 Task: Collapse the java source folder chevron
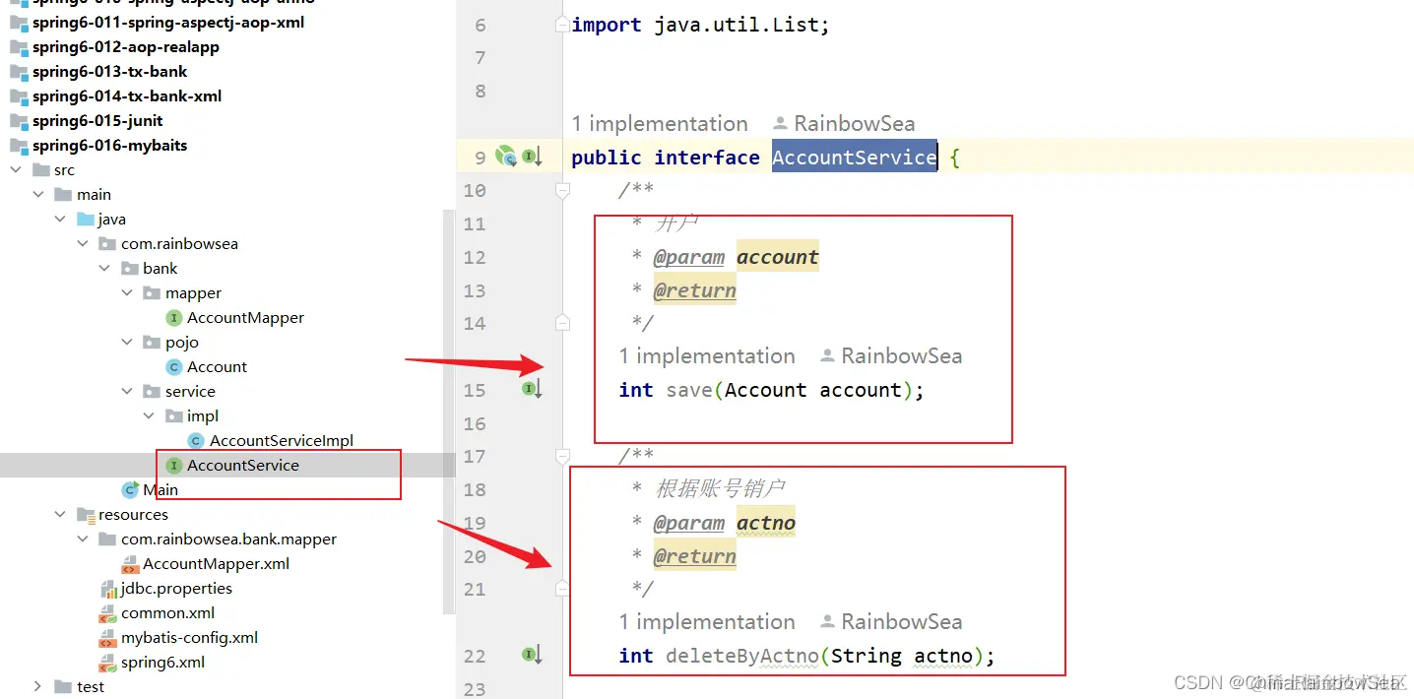coord(60,220)
